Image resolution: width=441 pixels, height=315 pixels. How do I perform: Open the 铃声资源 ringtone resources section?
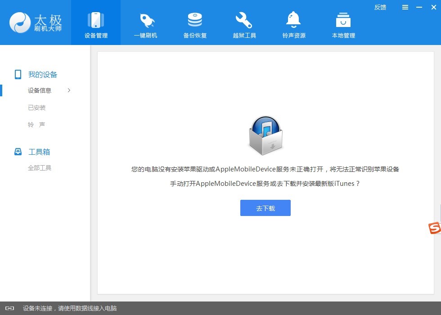coord(293,22)
